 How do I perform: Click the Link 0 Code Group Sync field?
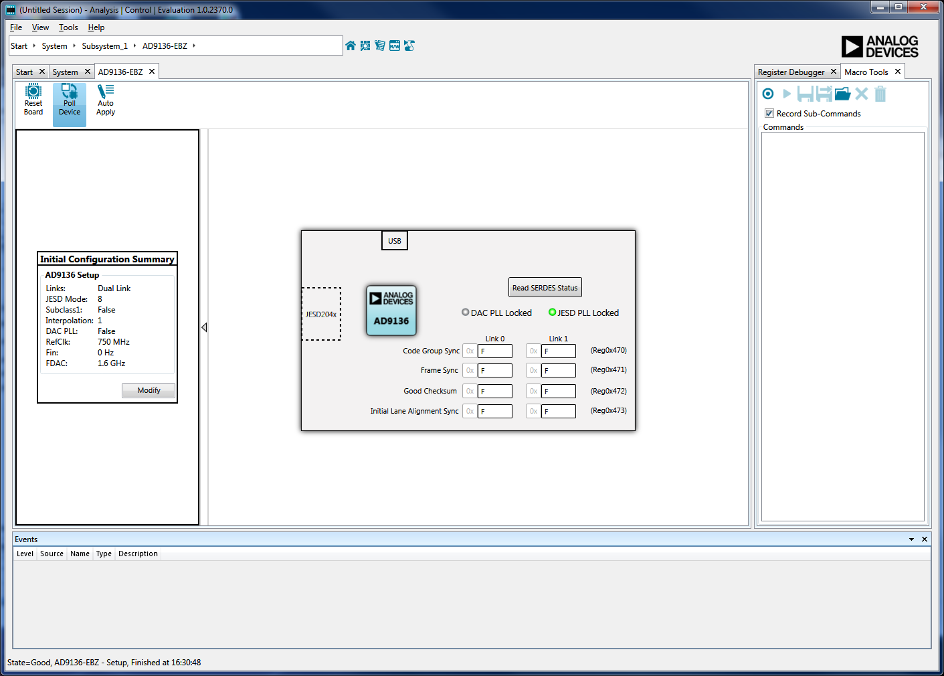tap(494, 351)
